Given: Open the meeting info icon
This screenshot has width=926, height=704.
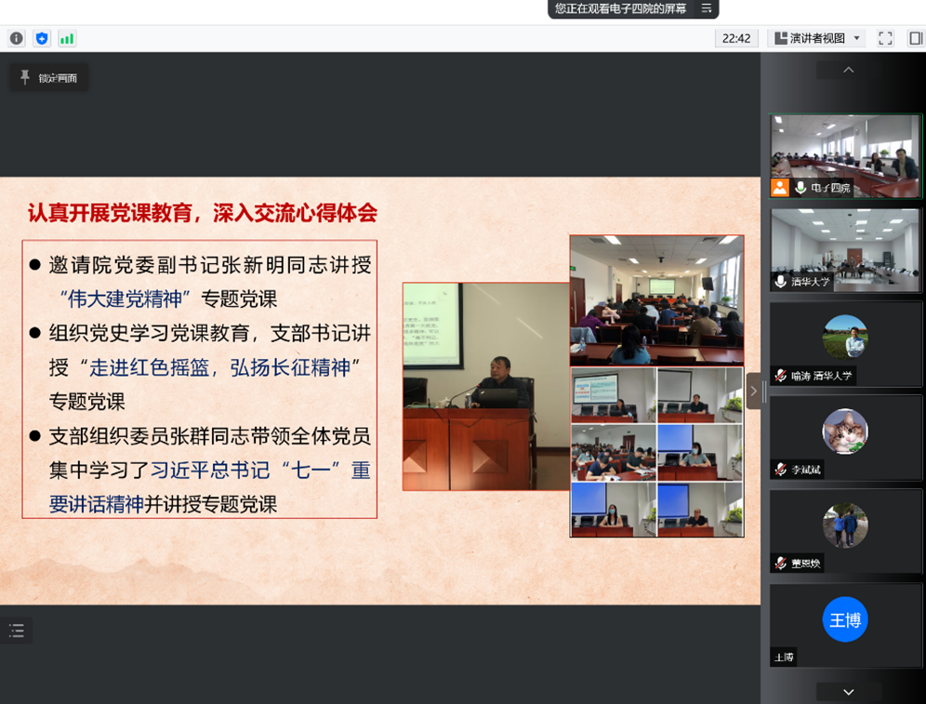Looking at the screenshot, I should [17, 38].
